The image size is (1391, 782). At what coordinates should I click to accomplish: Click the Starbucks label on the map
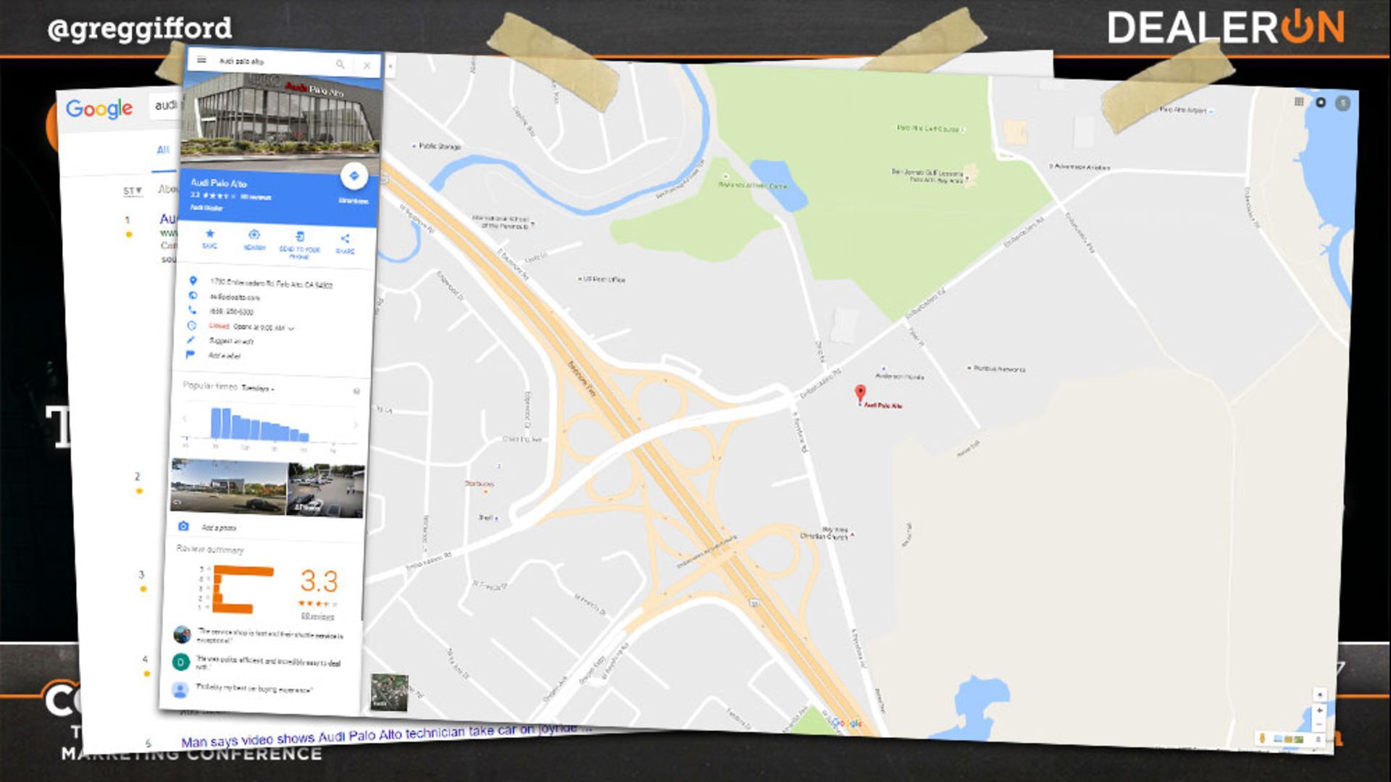pos(479,484)
